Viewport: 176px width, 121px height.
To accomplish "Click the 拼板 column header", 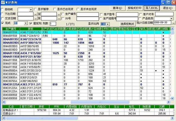I will (x=30, y=28).
